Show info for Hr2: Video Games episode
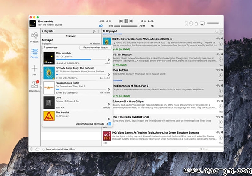Image resolution: width=252 pixels, height=176 pixels. 220,137
